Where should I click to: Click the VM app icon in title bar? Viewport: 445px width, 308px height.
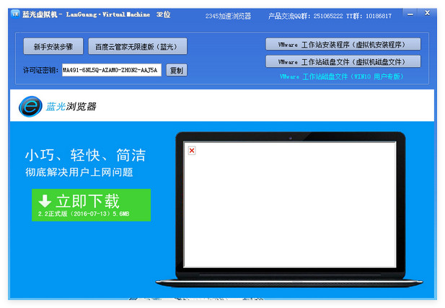click(14, 15)
